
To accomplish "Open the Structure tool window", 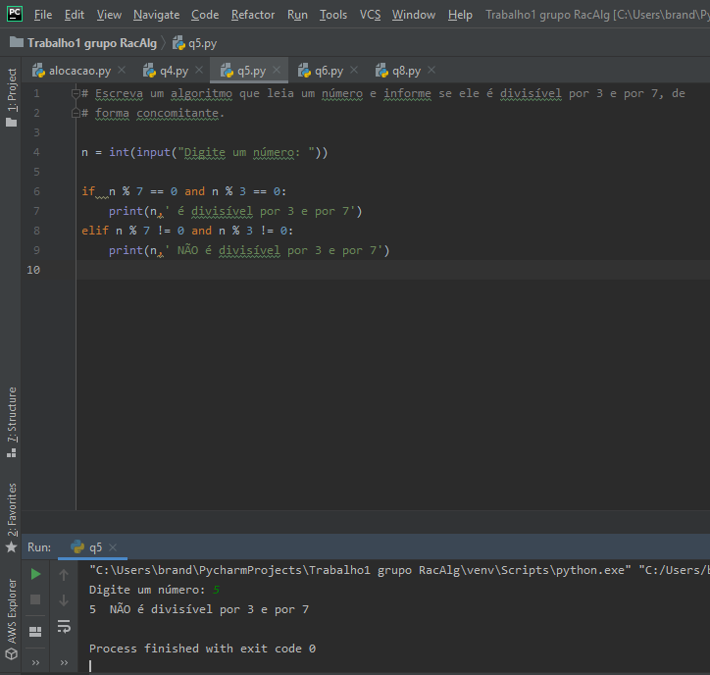I will (12, 422).
